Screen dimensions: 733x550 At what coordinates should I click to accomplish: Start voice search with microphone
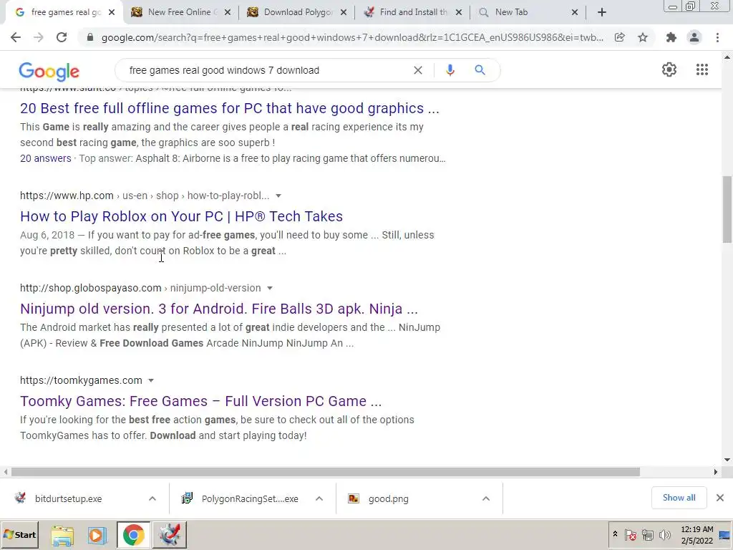pyautogui.click(x=450, y=70)
